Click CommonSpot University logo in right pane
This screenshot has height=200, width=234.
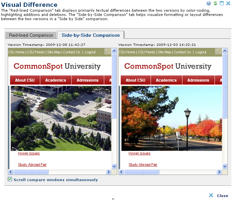coord(168,66)
